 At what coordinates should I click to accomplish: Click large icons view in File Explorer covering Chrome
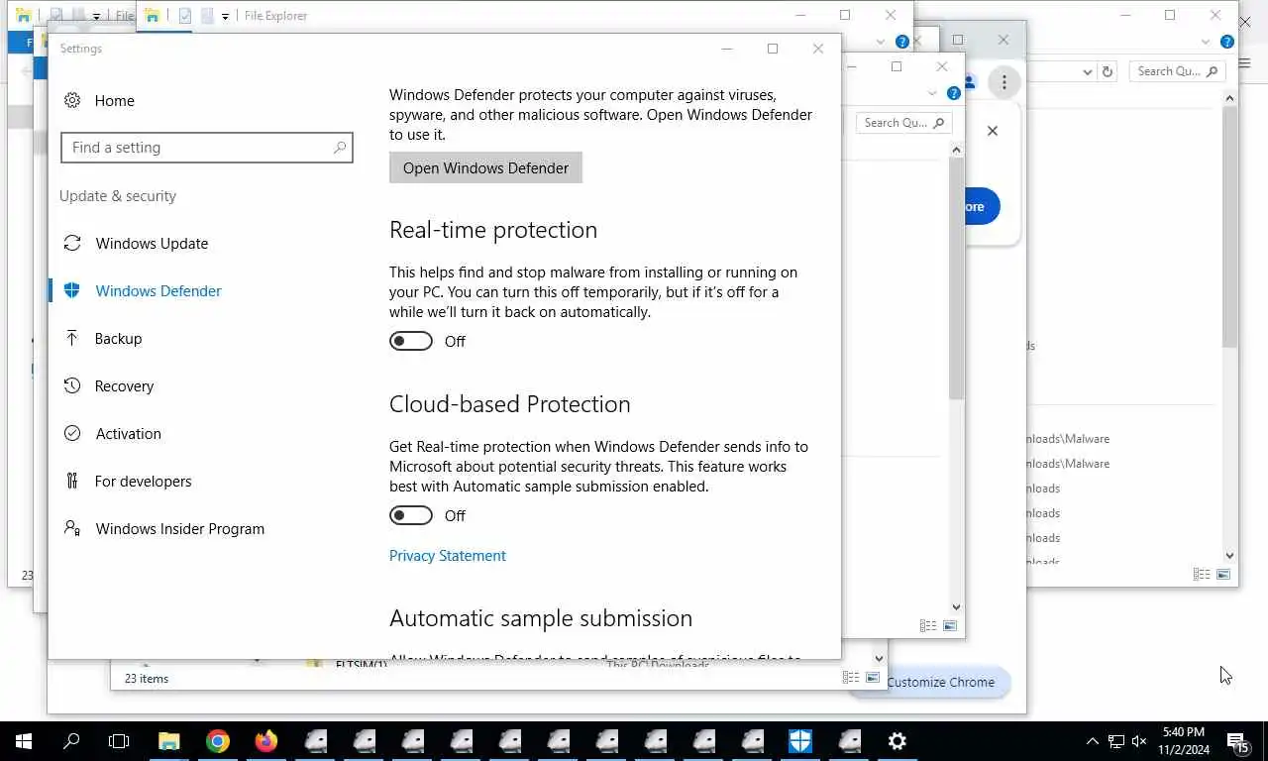tap(950, 626)
